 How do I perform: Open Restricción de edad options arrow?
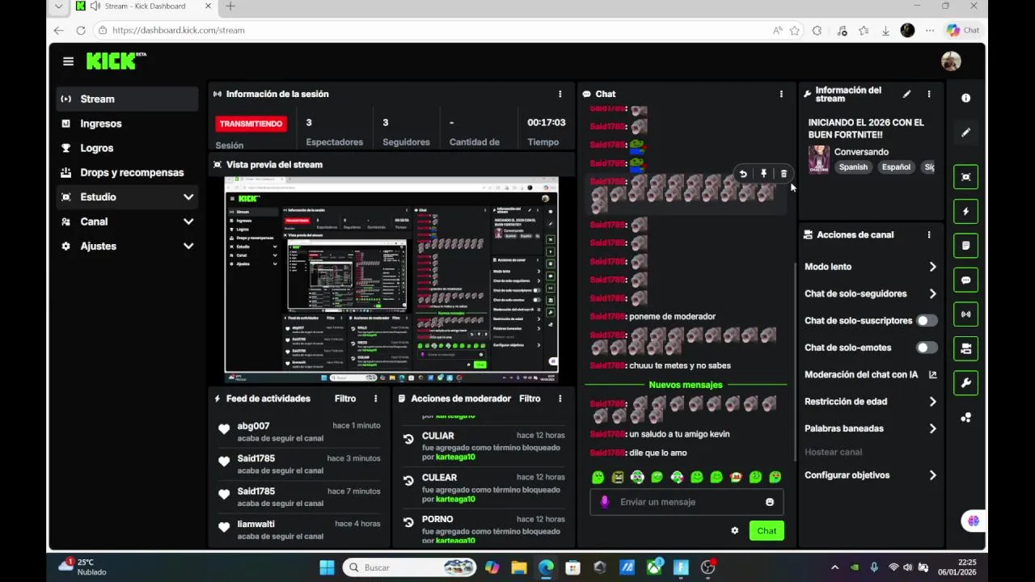click(932, 402)
